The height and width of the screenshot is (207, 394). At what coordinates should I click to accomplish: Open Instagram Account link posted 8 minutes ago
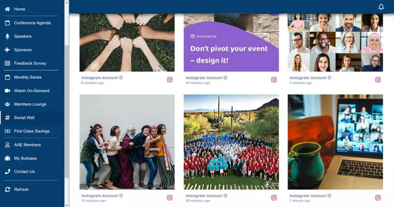100,78
